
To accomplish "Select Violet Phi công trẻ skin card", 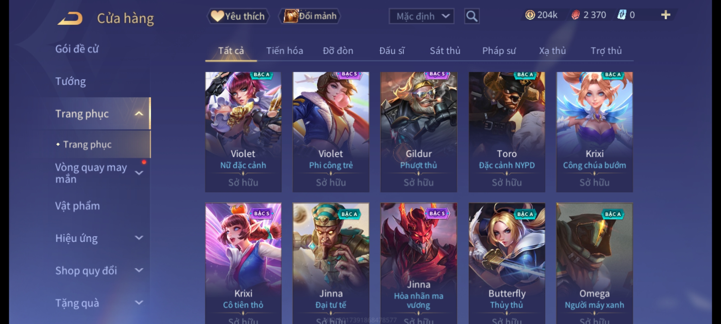I will click(331, 132).
